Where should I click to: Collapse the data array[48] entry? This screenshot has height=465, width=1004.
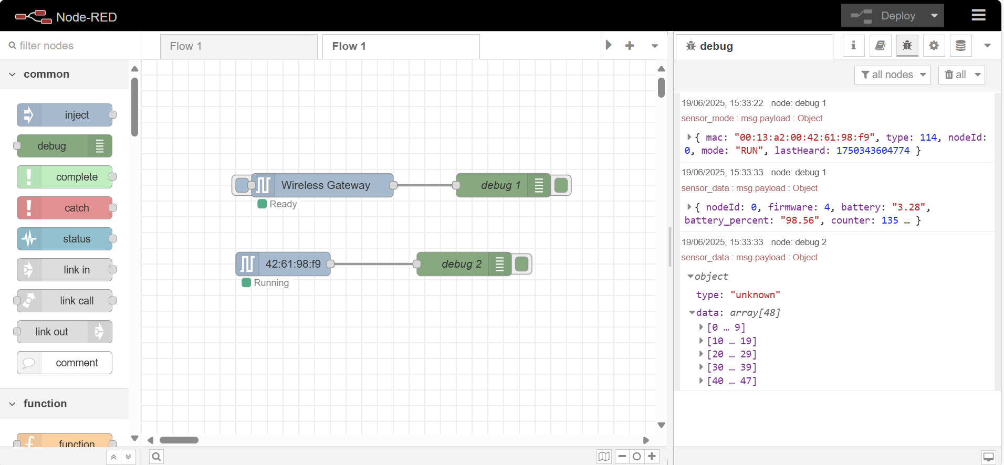click(x=692, y=312)
